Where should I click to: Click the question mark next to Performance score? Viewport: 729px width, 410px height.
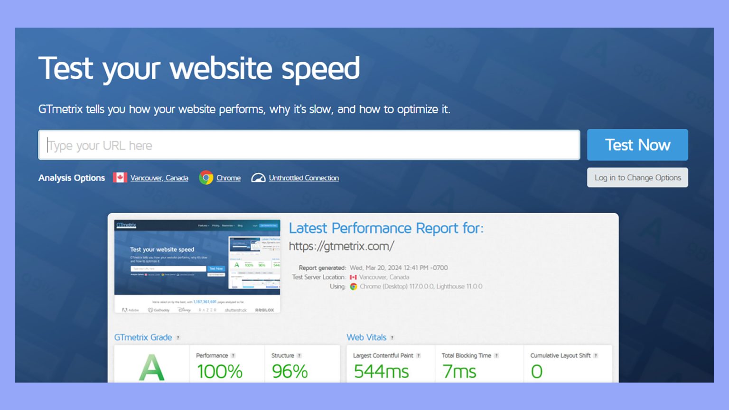click(x=234, y=355)
